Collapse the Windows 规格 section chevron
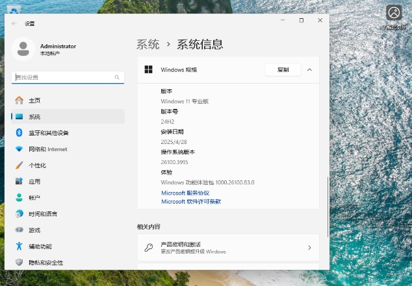This screenshot has height=286, width=412. click(x=309, y=69)
